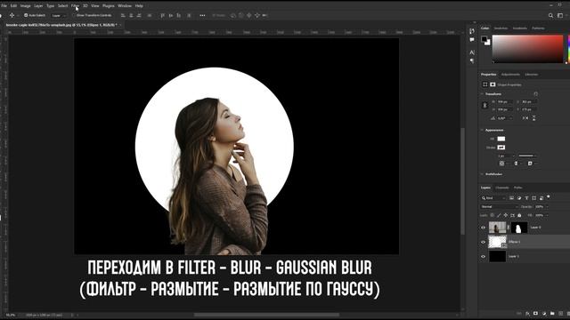Click the reset transform icon
The image size is (570, 320).
click(x=535, y=94)
